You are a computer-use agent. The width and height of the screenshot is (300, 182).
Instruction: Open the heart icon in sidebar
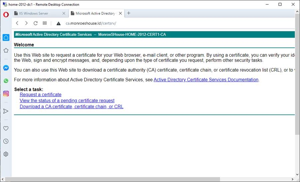click(x=6, y=128)
